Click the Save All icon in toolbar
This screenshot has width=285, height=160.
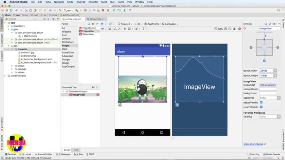tap(7, 10)
